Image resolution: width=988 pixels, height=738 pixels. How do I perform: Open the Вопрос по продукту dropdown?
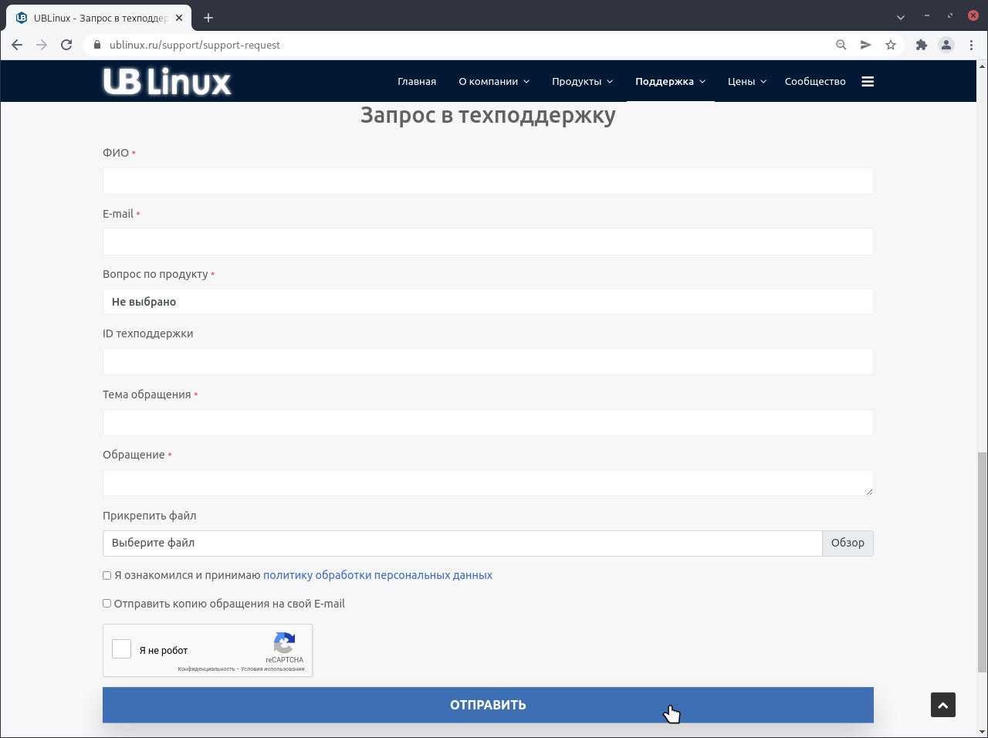click(x=488, y=302)
